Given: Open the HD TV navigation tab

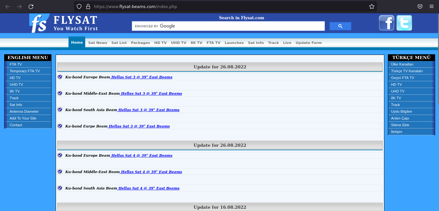Looking at the screenshot, I should [160, 43].
